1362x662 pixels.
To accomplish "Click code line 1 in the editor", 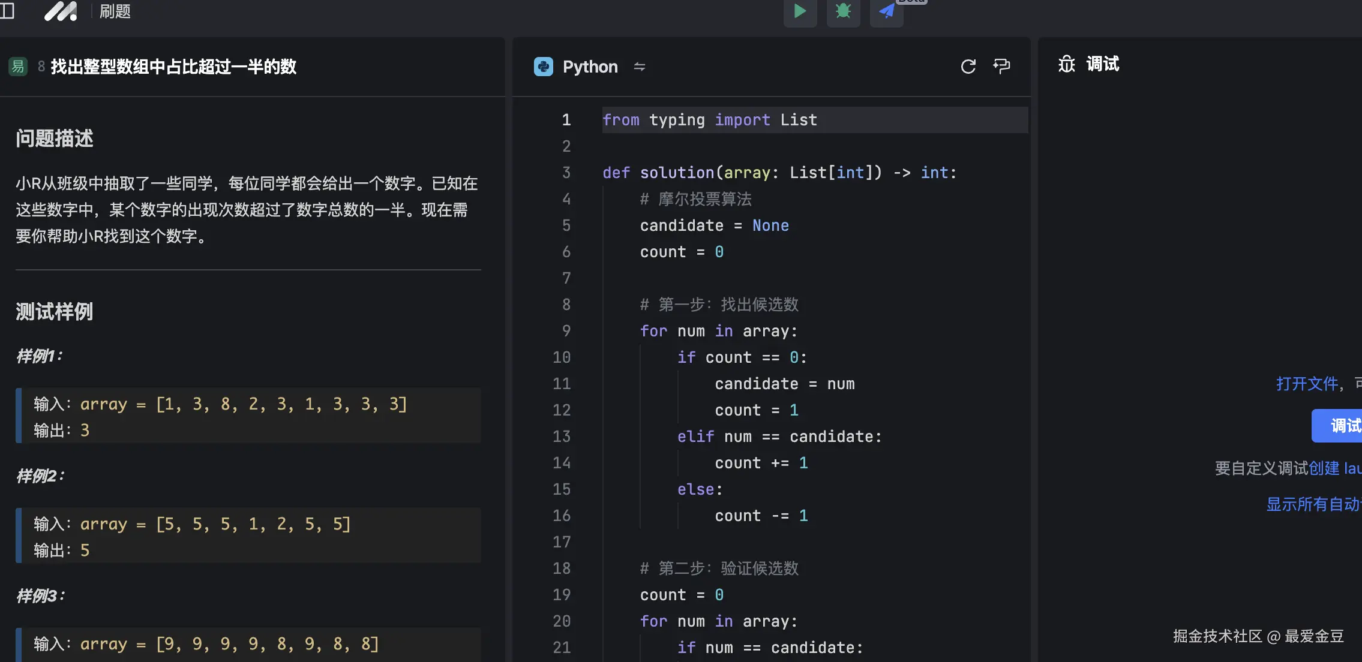I will [709, 120].
